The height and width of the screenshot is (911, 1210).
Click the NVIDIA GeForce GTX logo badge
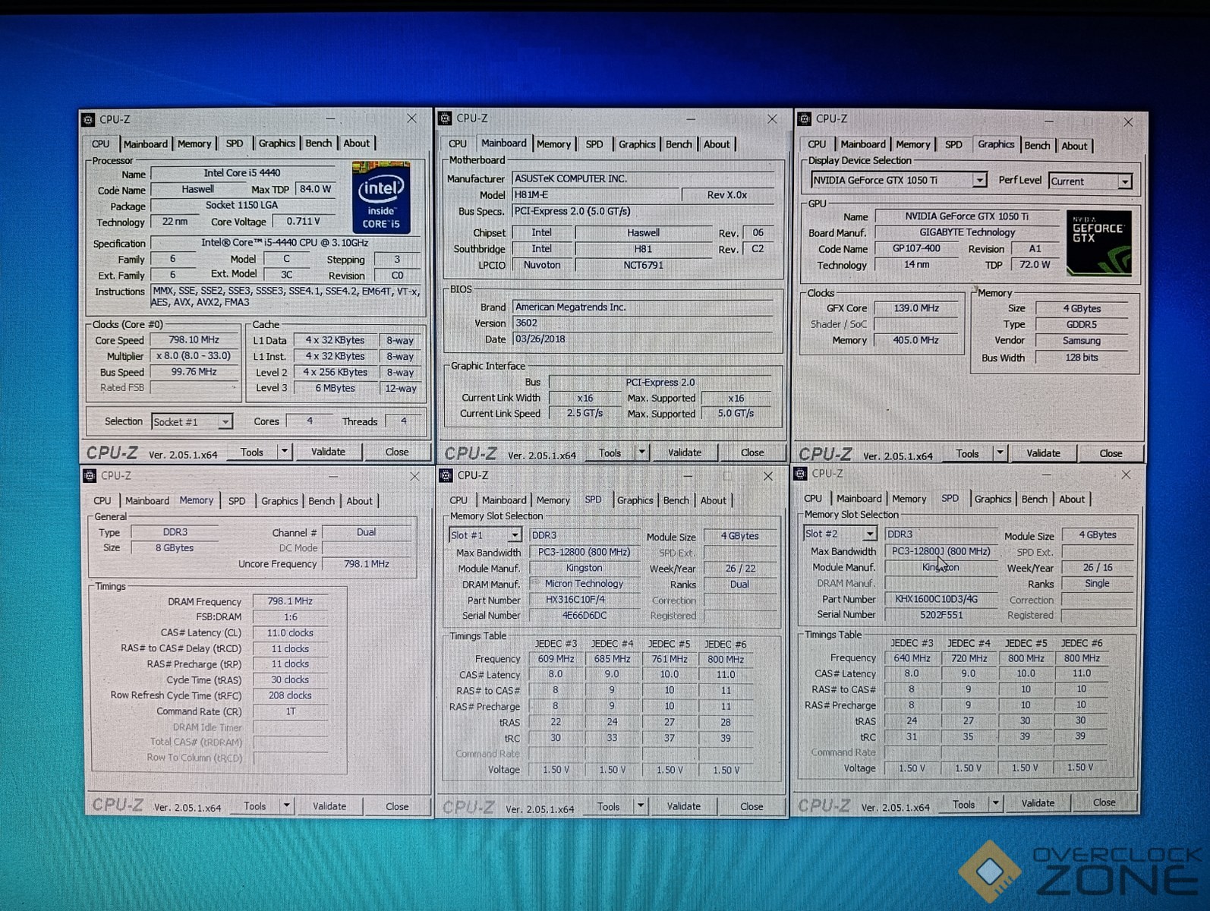pos(1099,243)
